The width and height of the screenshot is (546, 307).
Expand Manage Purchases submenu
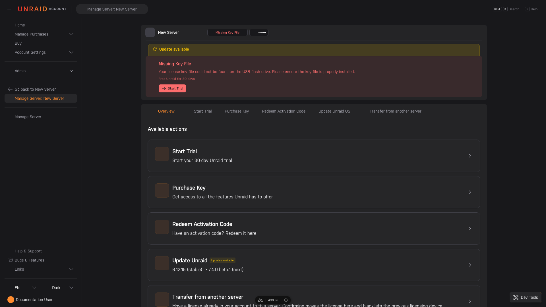[x=71, y=34]
